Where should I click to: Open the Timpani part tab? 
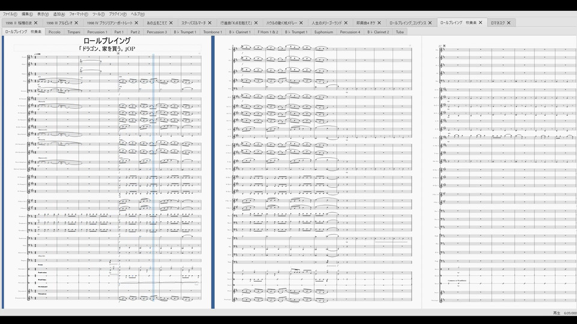74,32
